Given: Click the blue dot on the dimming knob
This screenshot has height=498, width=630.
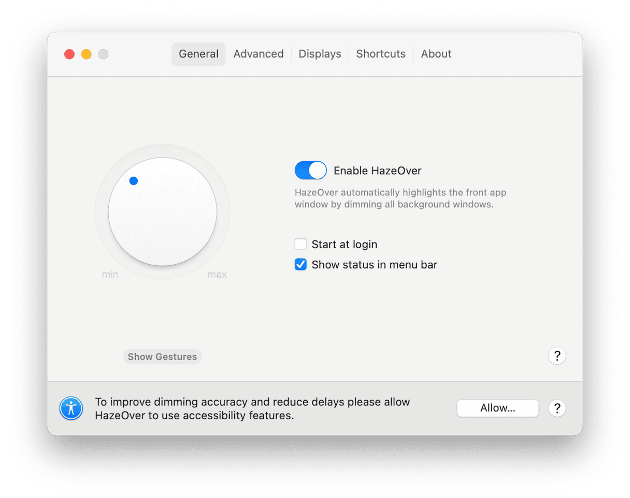Looking at the screenshot, I should 134,181.
